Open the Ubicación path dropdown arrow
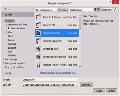 (x=77, y=85)
